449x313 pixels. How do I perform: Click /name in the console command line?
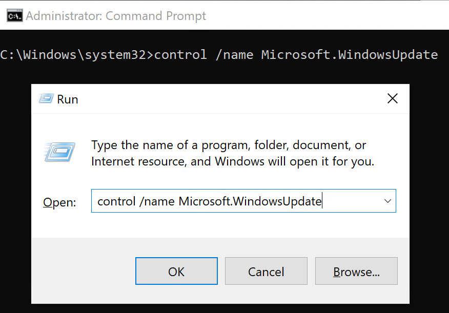[234, 55]
